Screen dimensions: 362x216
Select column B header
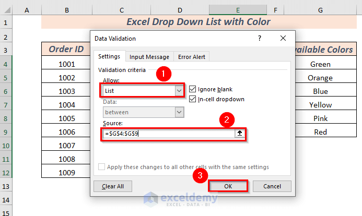pos(67,10)
